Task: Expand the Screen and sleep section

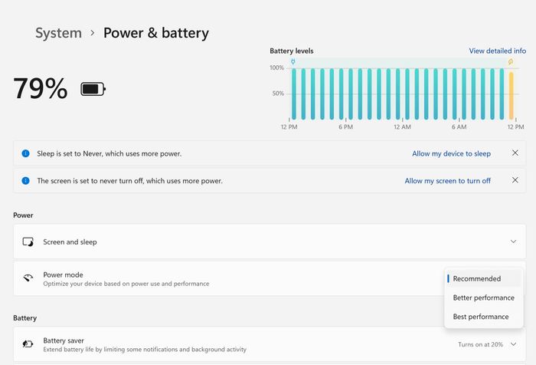Action: pos(513,242)
